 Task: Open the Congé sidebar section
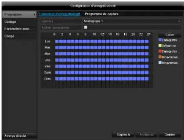[x=19, y=36]
